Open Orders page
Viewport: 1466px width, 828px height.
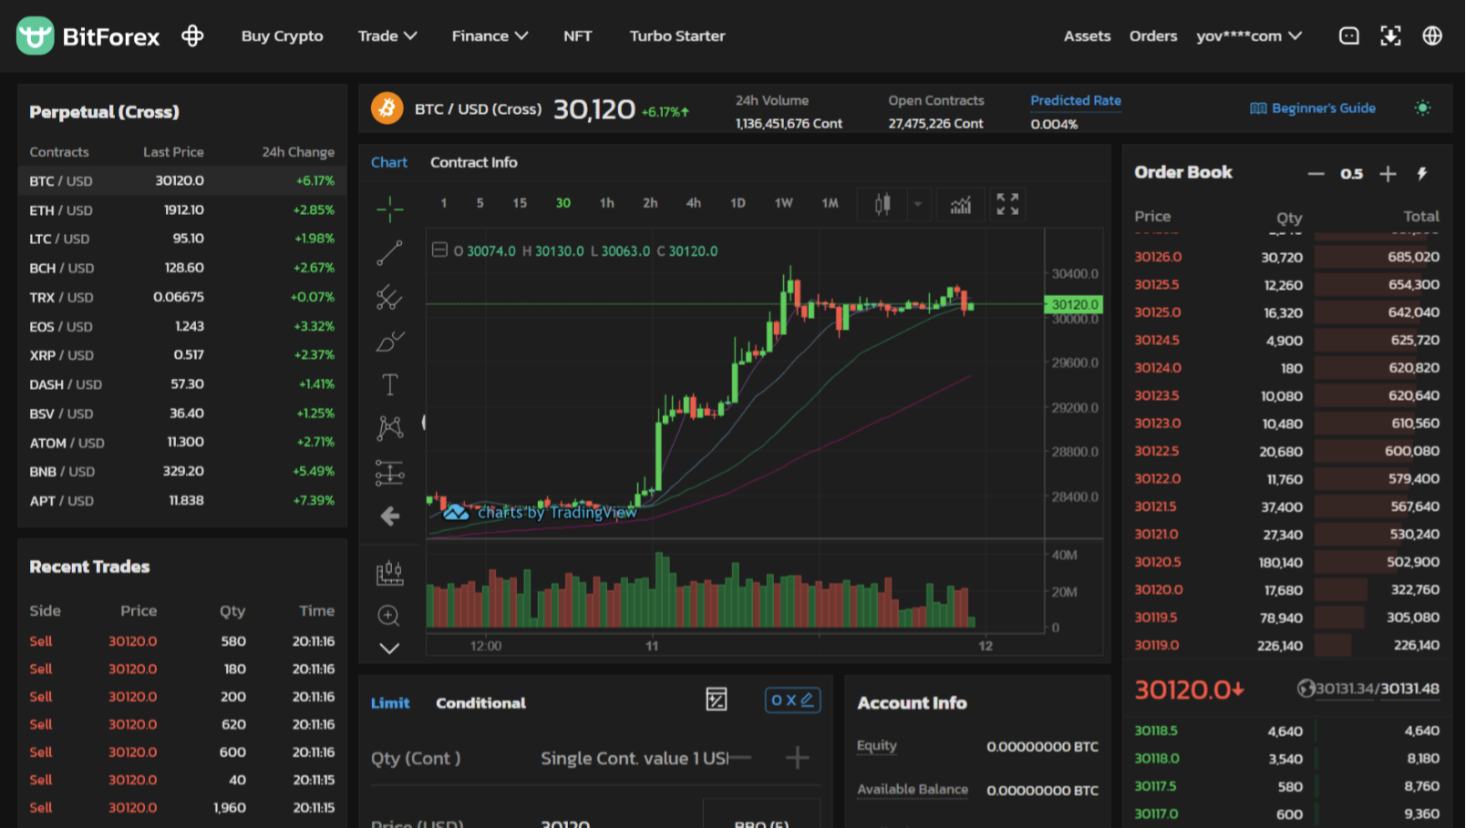pos(1153,36)
